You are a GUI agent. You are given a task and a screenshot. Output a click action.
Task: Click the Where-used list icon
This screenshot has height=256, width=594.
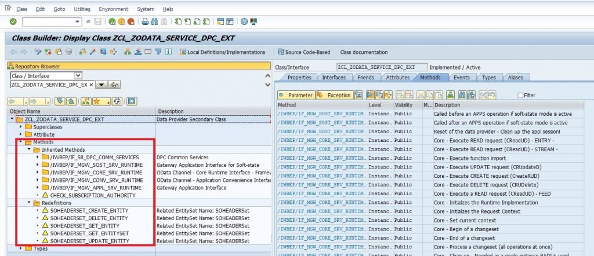click(x=113, y=52)
